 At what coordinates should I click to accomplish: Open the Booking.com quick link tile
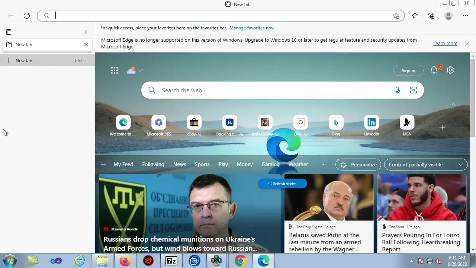[230, 126]
